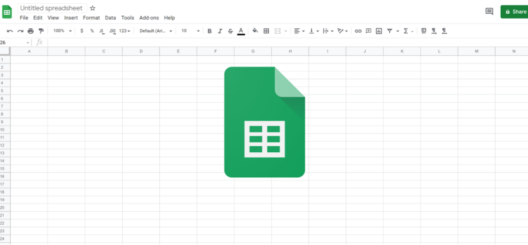Format as percent icon
The width and height of the screenshot is (528, 245).
click(x=92, y=31)
